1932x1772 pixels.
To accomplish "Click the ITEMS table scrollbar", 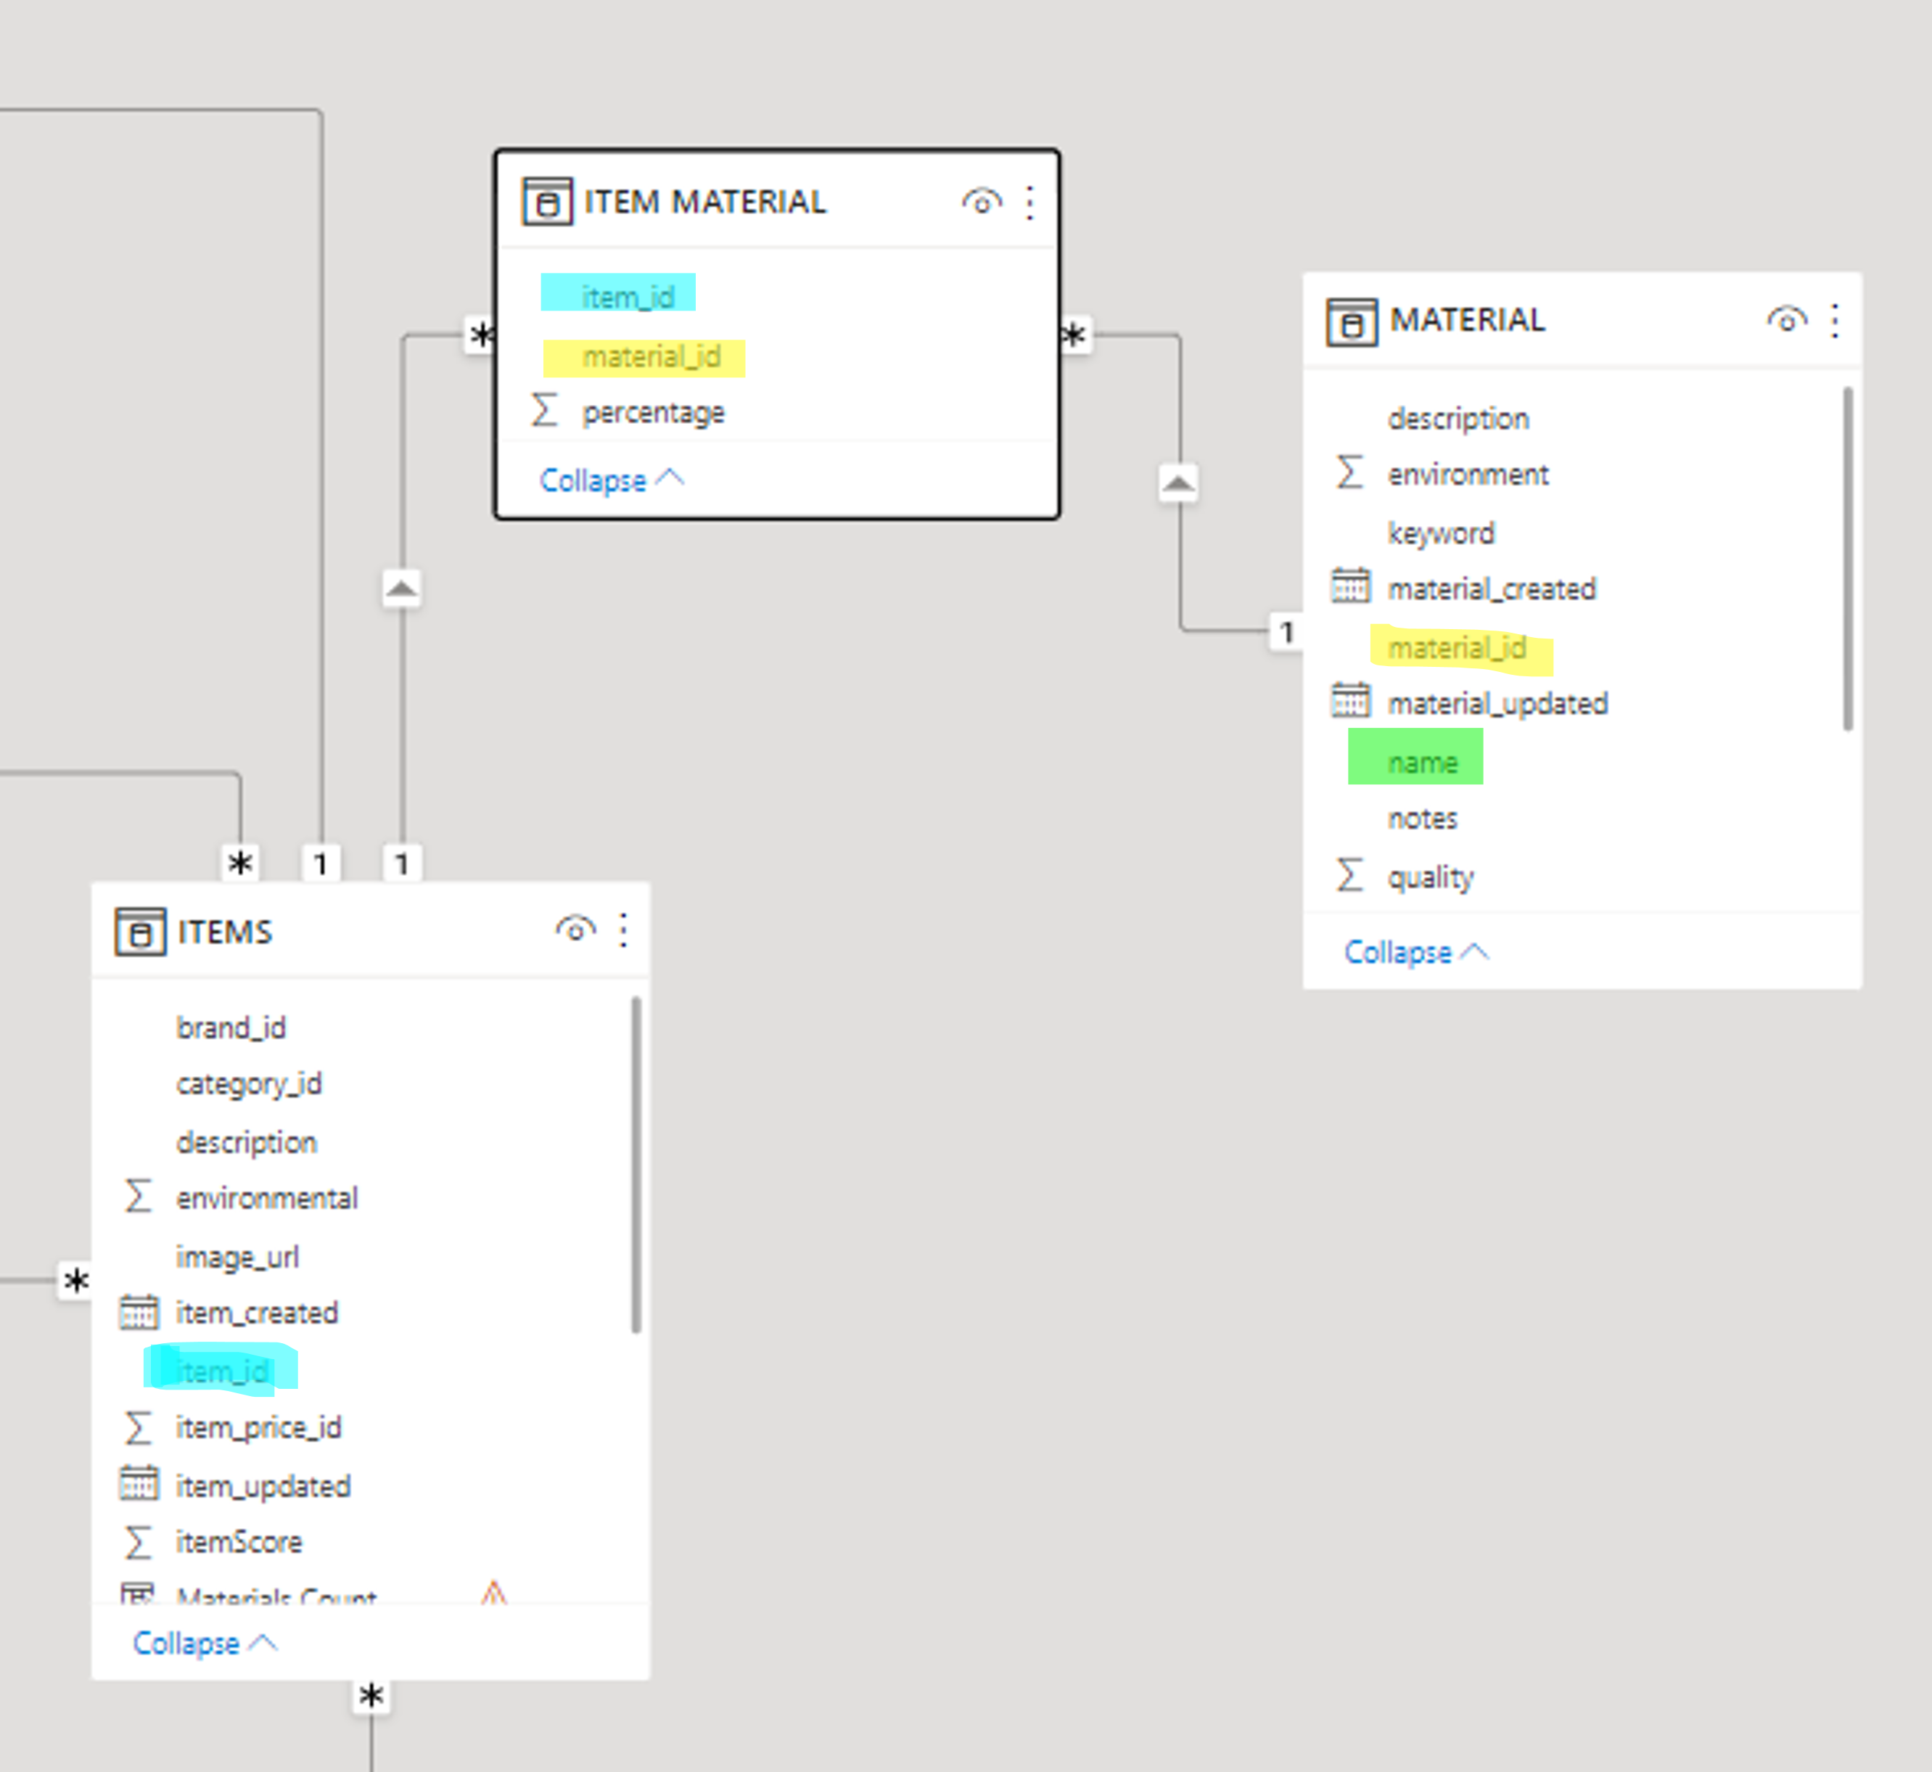I will 636,1165.
